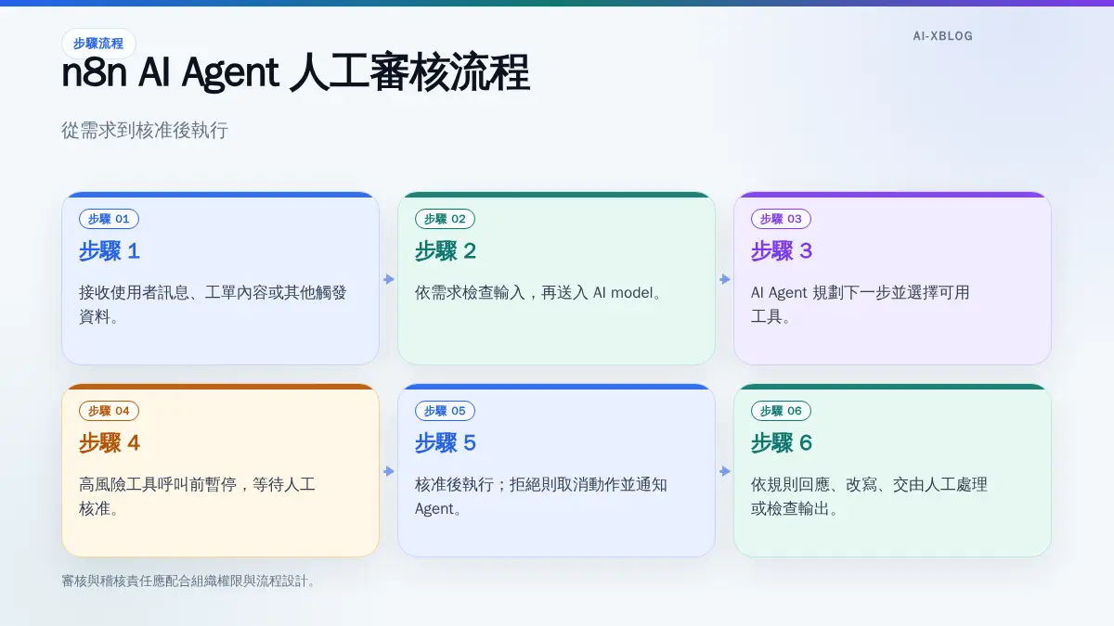Click the text 核准後執行；拒絕則取消動作並通知 Agent
1114x626 pixels.
coord(541,497)
